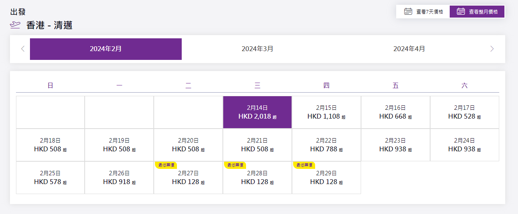Choose 2月22日 fare HKD 788

[326, 145]
